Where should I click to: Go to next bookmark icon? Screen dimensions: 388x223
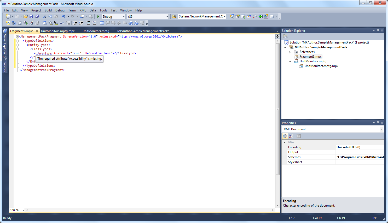(x=113, y=23)
